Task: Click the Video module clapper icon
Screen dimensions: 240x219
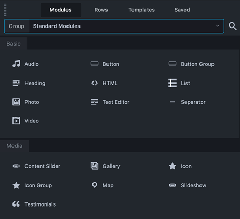Action: click(16, 121)
